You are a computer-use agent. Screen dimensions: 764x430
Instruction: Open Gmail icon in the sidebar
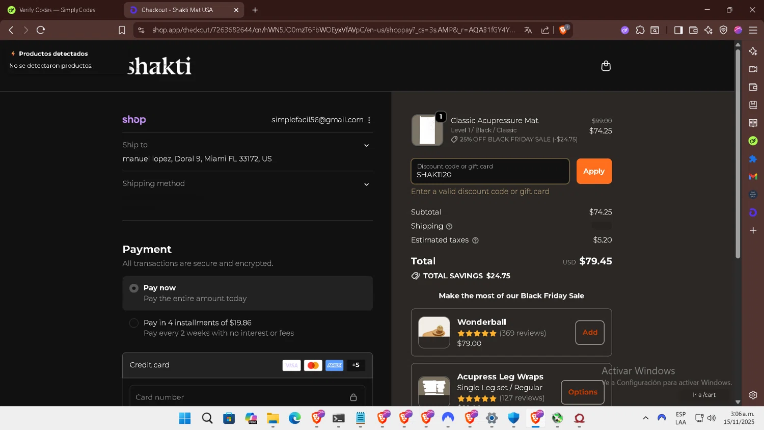753,177
